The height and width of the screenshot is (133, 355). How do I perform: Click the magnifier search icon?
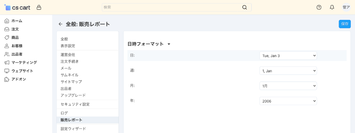pyautogui.click(x=245, y=7)
